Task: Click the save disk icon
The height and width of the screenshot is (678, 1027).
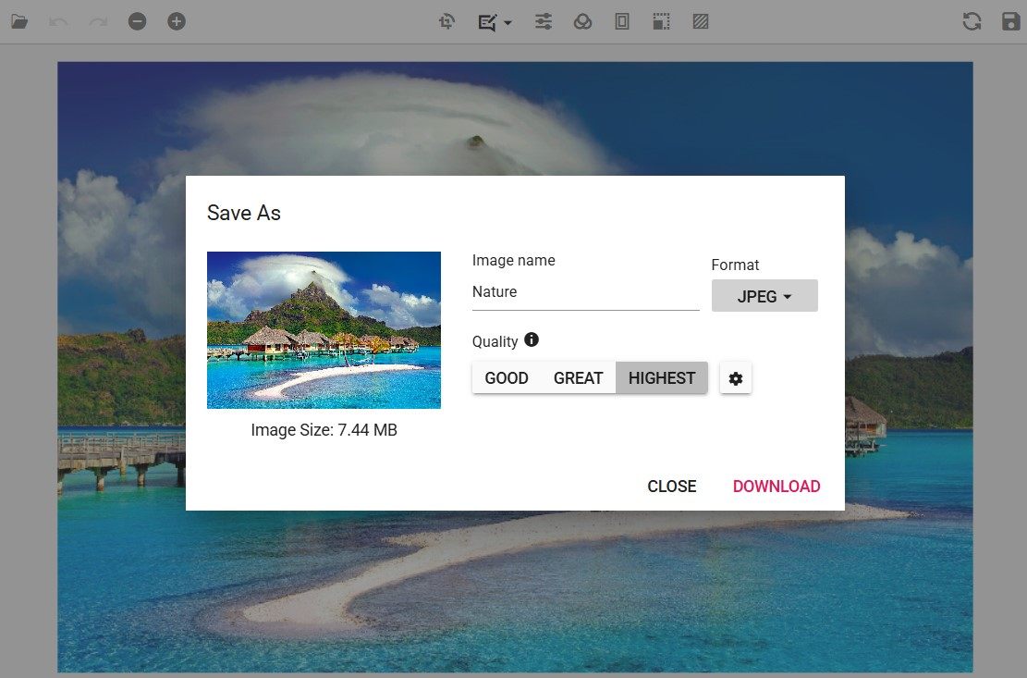Action: (1010, 21)
